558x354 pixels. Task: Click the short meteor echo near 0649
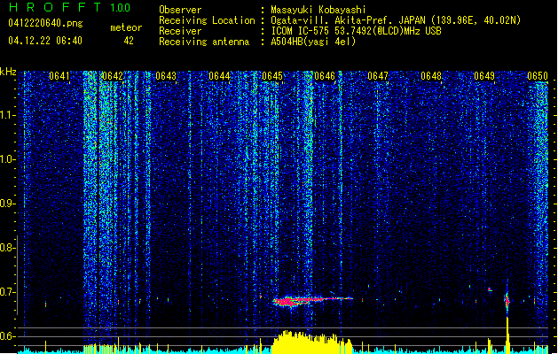pos(507,301)
